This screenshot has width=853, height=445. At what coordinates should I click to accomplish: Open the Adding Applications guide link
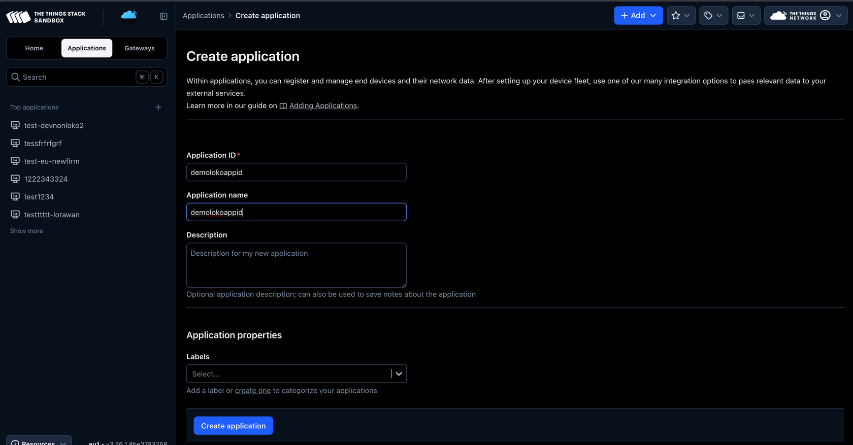coord(323,106)
